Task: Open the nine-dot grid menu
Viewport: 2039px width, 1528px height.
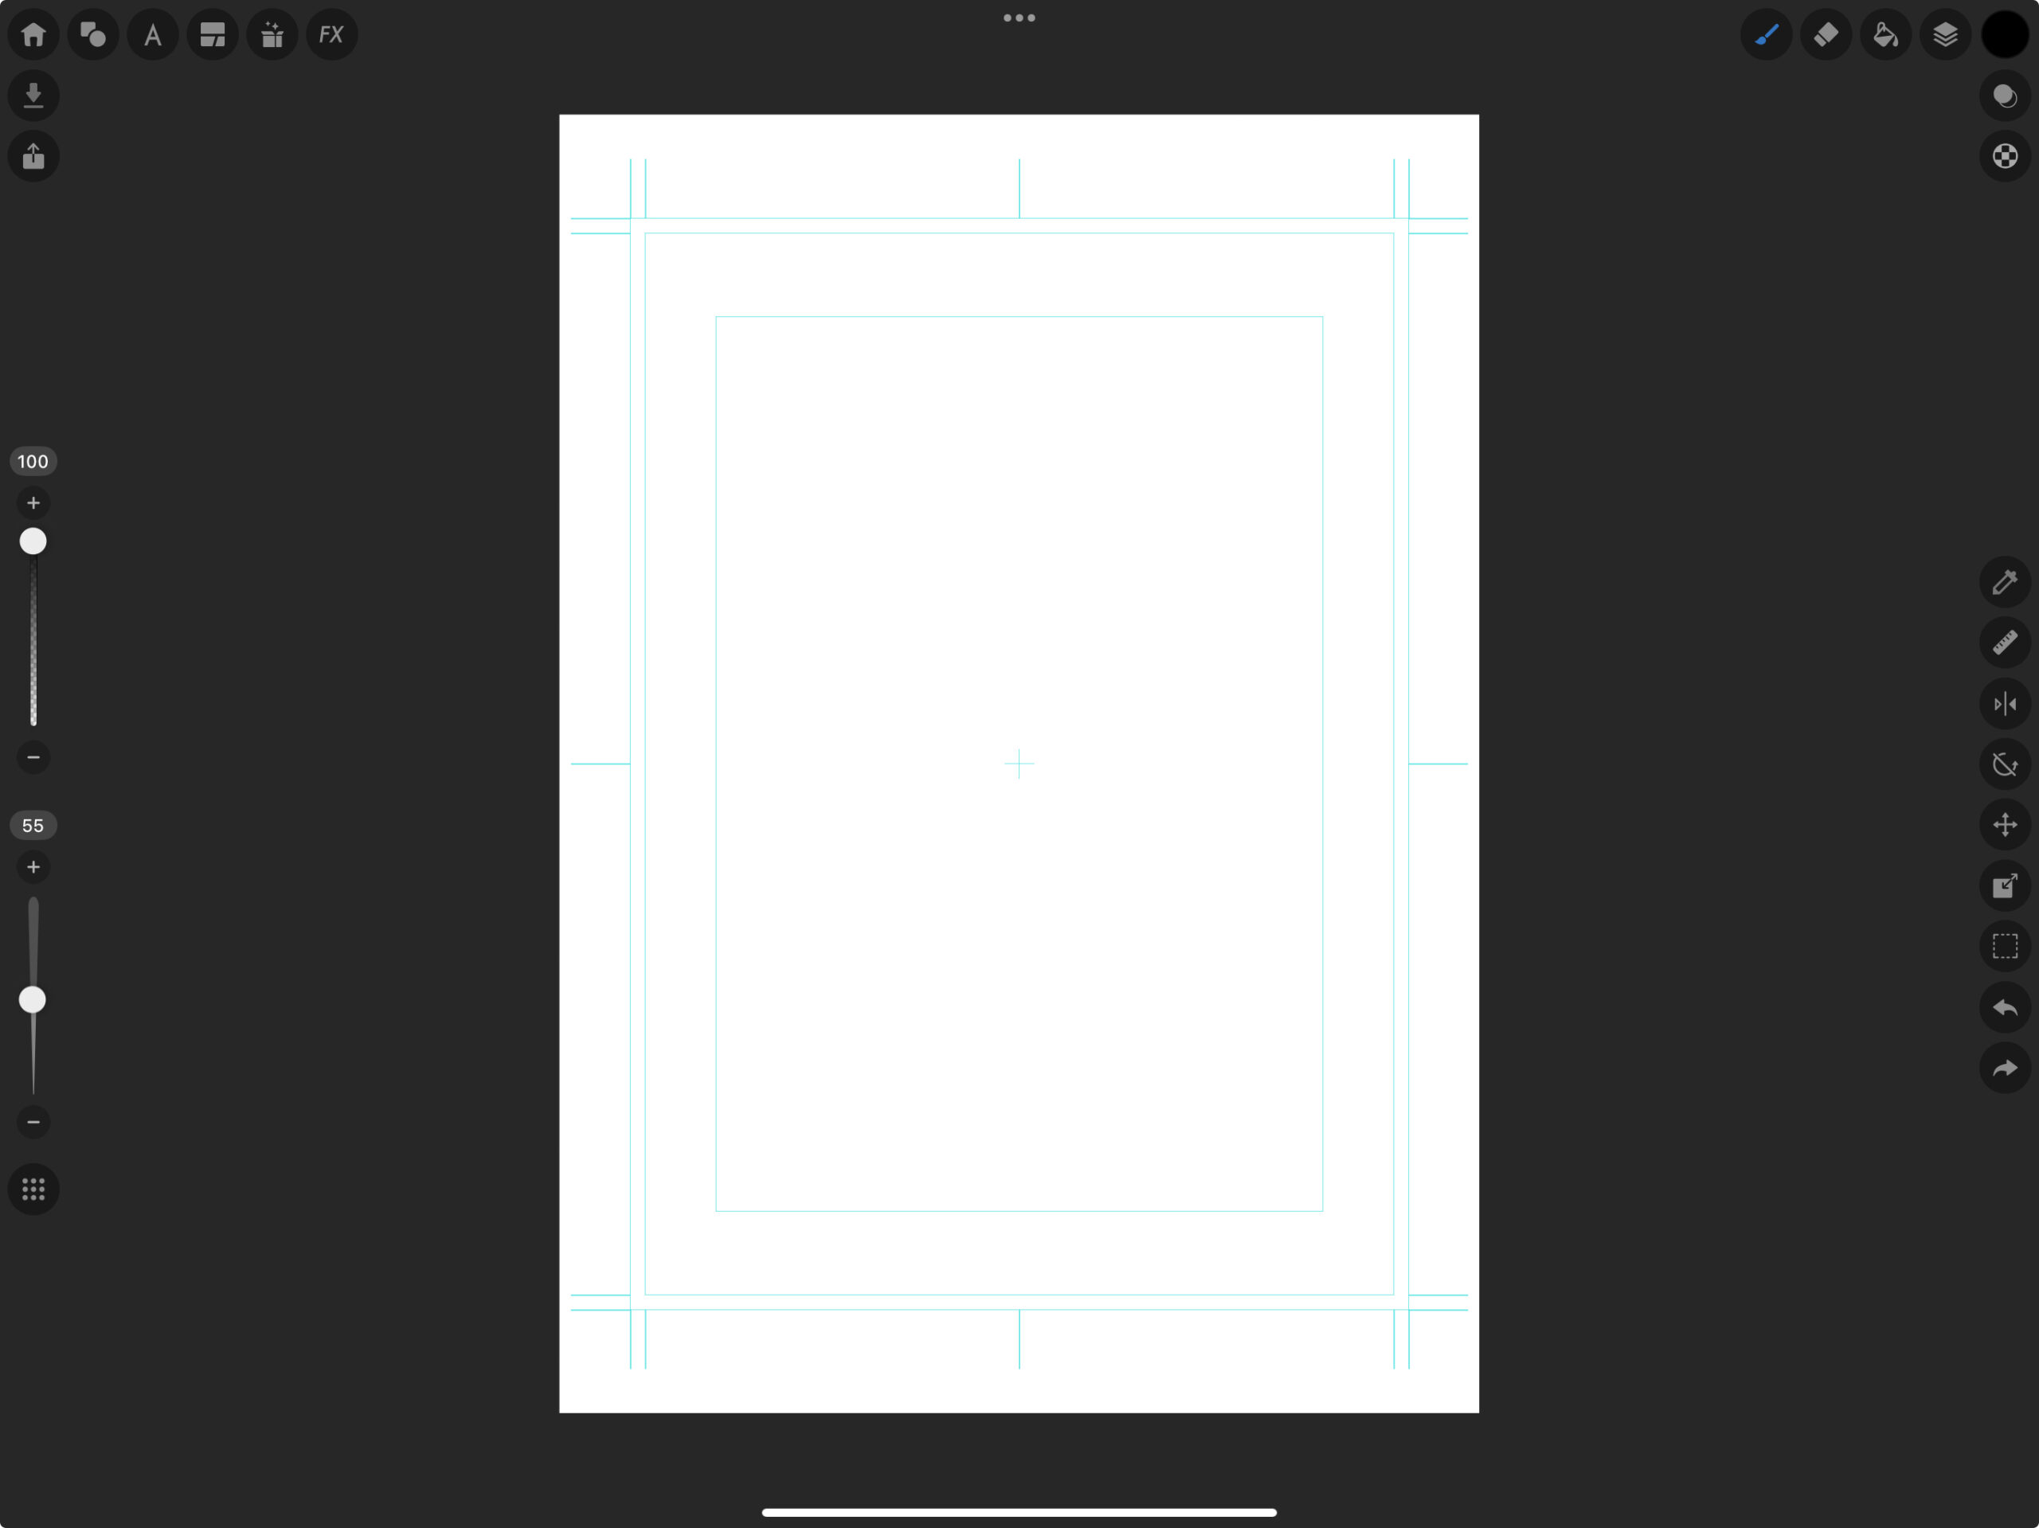Action: (33, 1190)
